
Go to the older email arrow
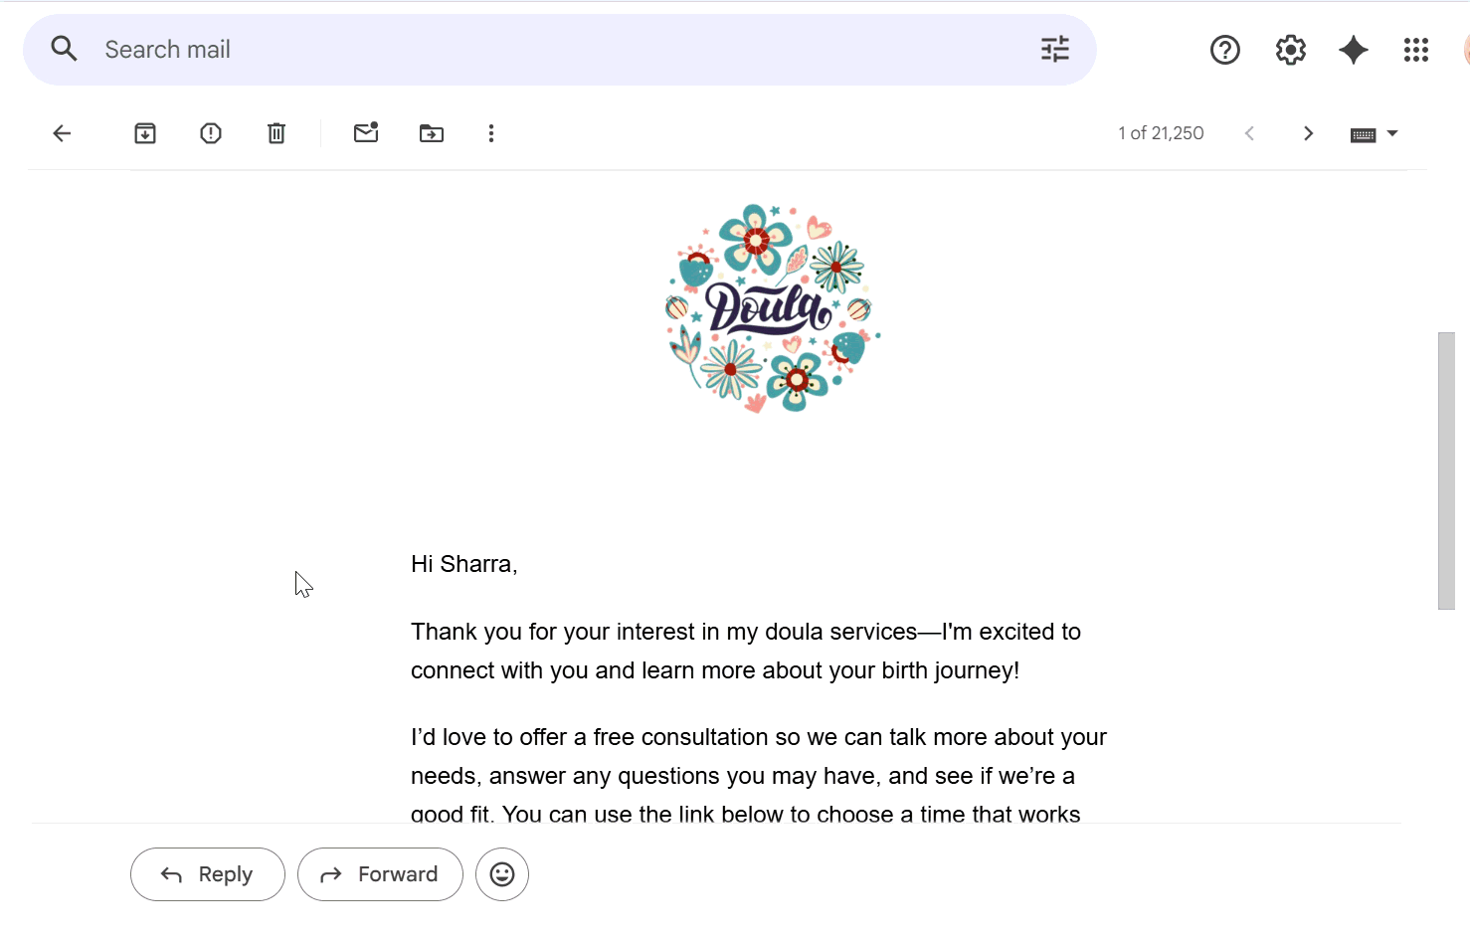1309,133
